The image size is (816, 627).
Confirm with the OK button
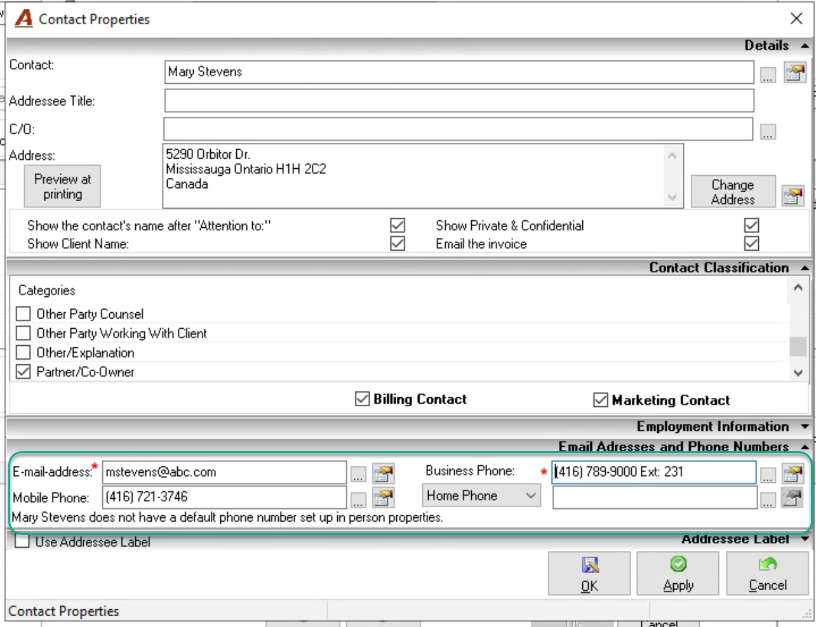tap(589, 573)
